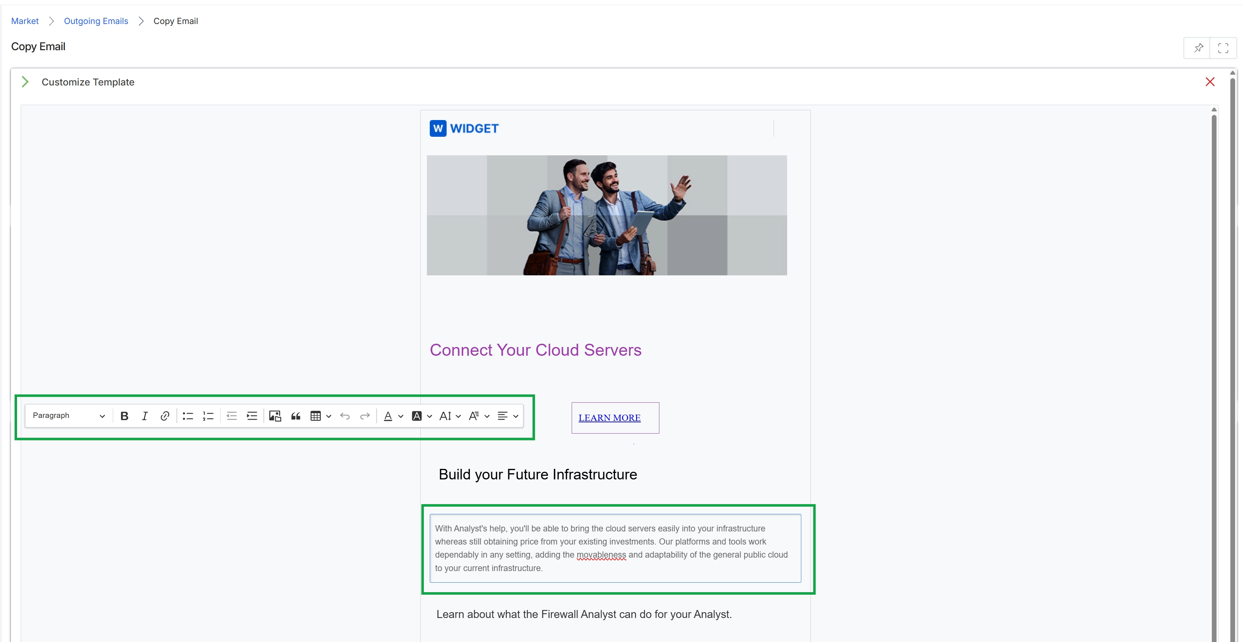Screen dimensions: 1242x642
Task: Select the text alignment tool
Action: pyautogui.click(x=503, y=416)
